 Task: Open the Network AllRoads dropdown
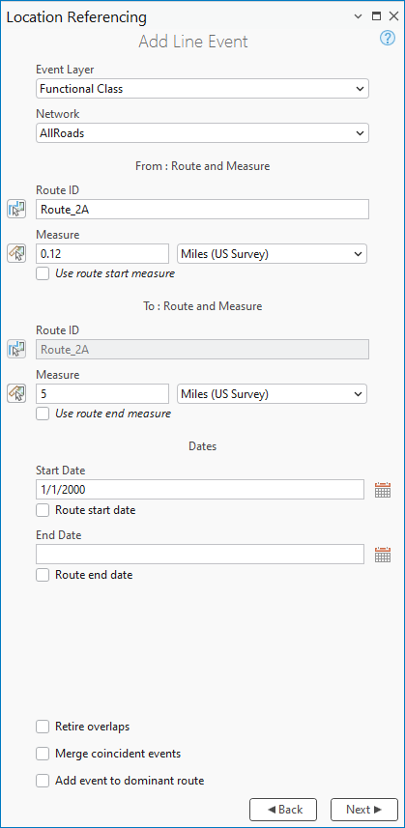(202, 133)
